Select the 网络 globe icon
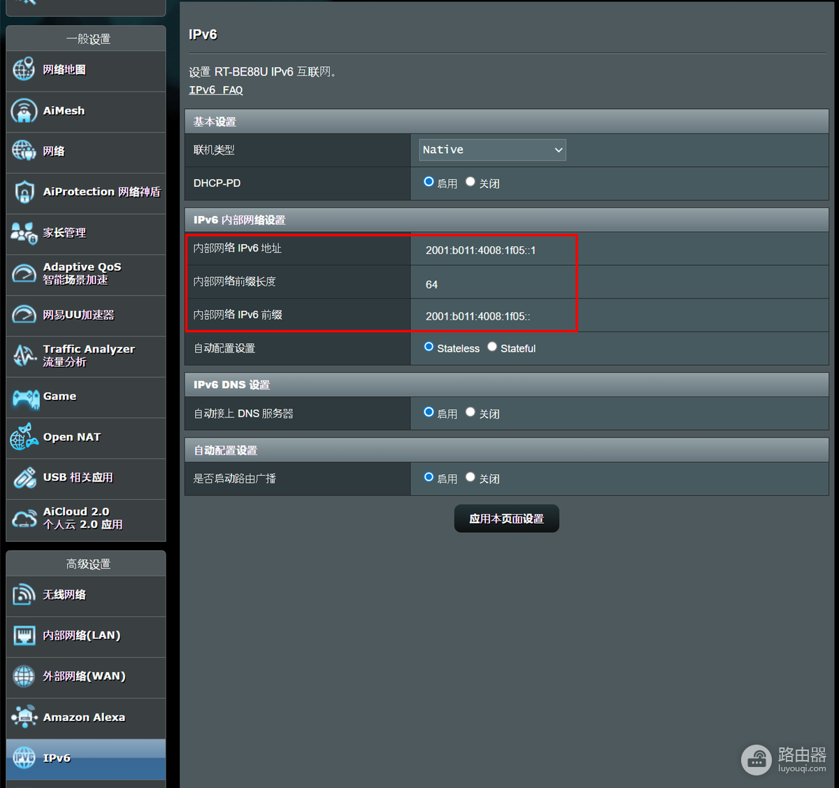The height and width of the screenshot is (788, 839). coord(24,151)
